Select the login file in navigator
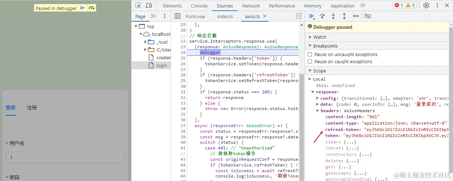Screen dimensions: 453x181 [x=162, y=65]
